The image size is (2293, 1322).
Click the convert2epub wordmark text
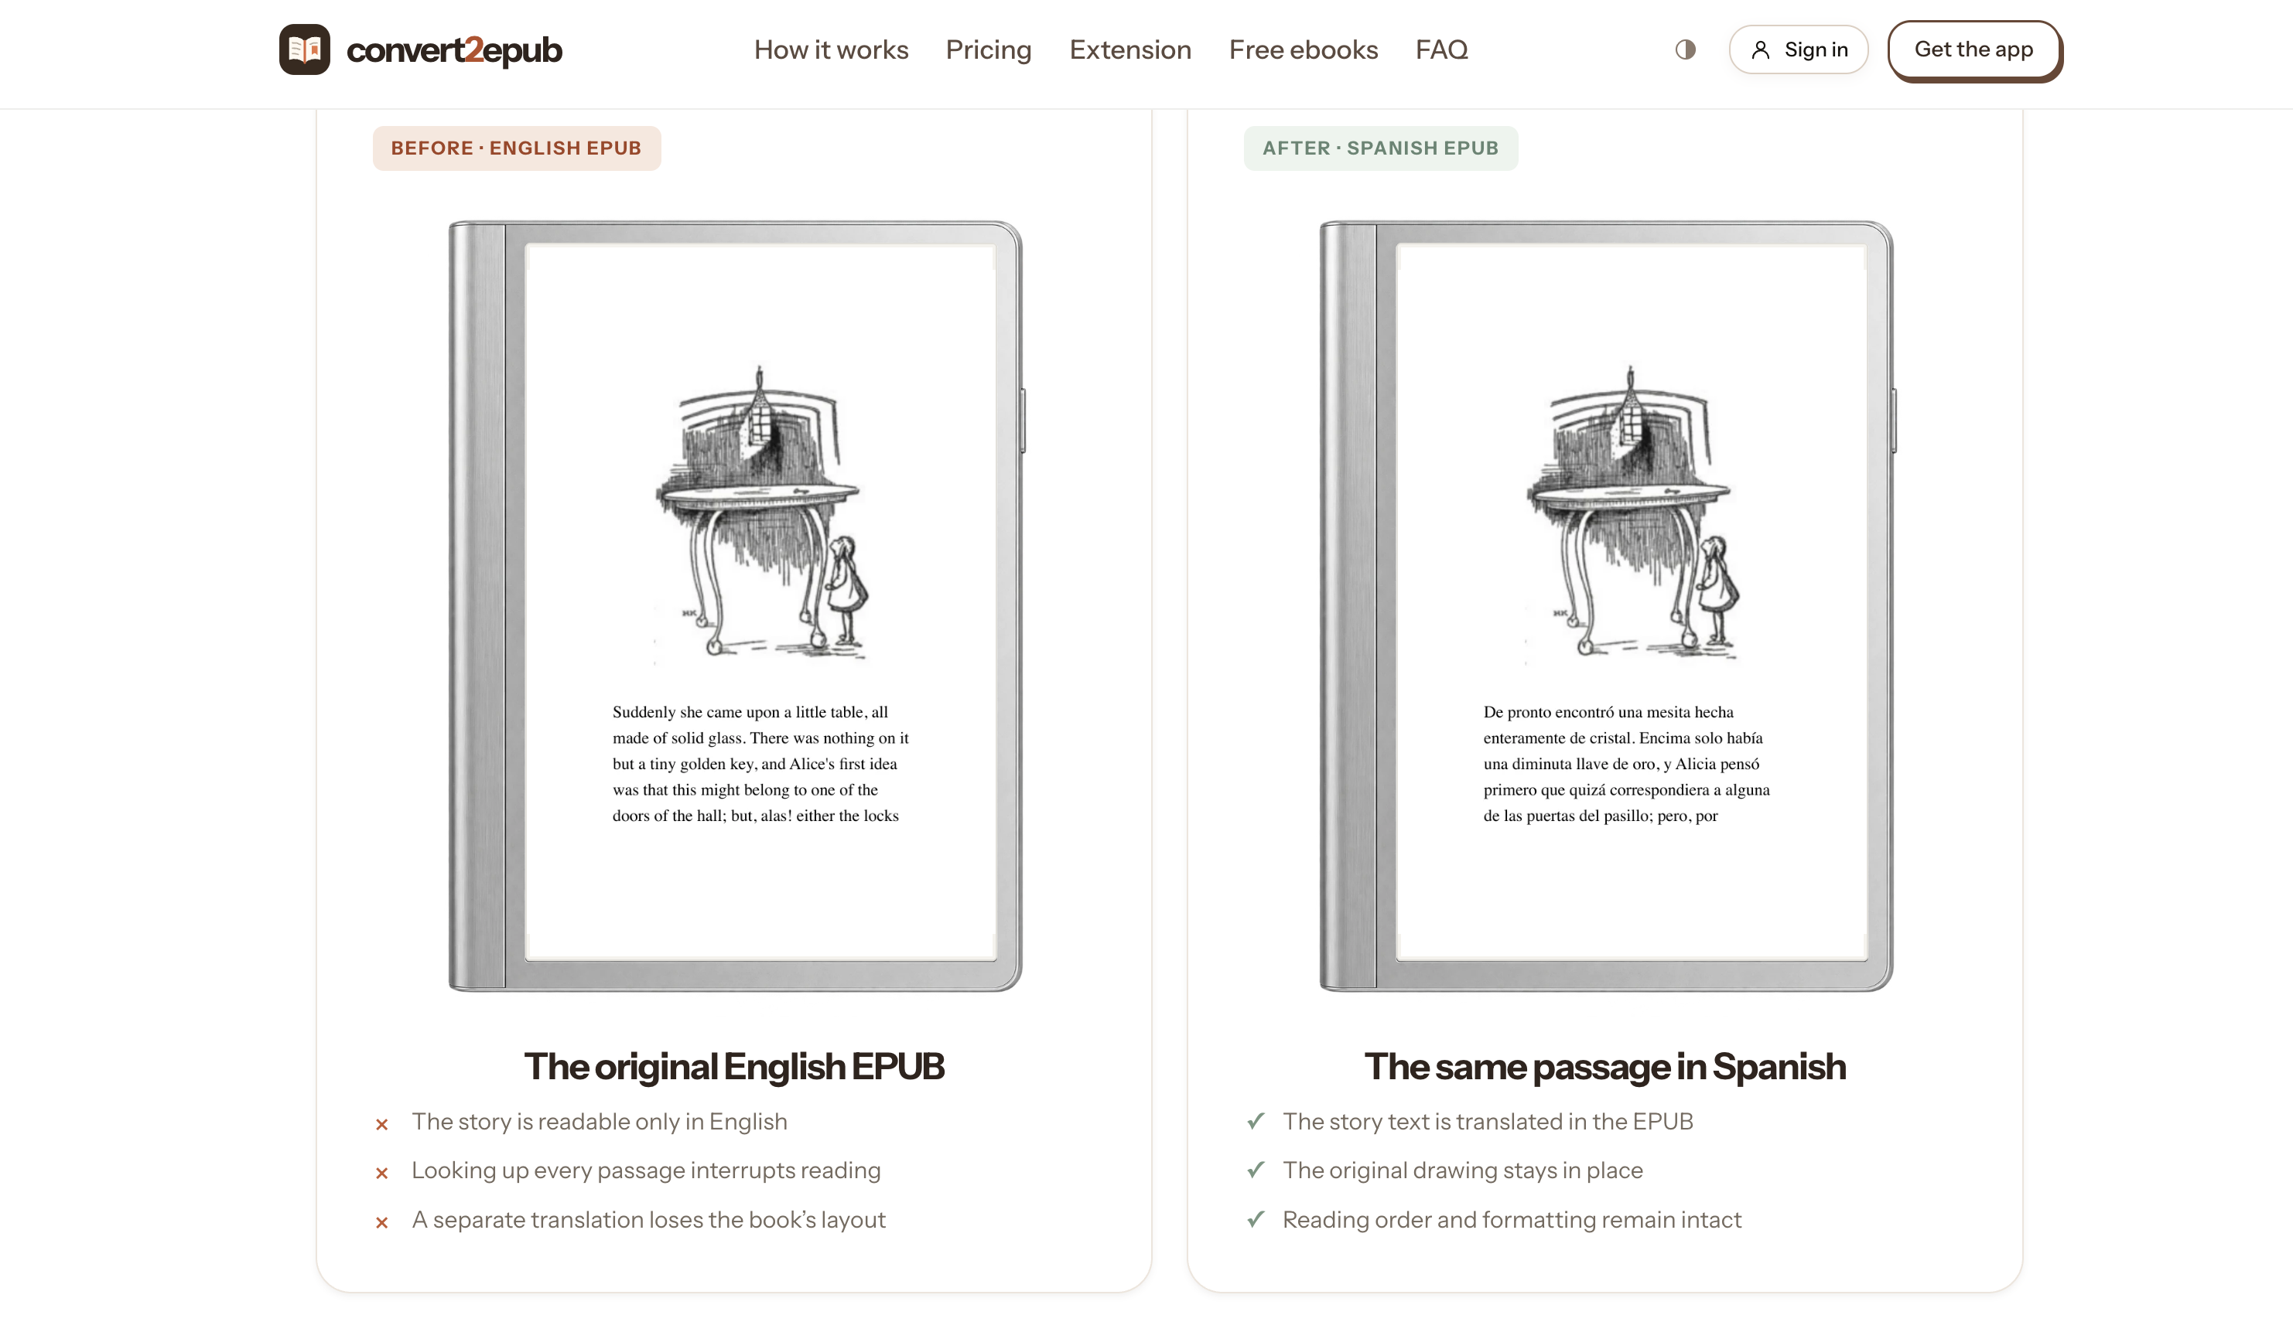[x=454, y=50]
